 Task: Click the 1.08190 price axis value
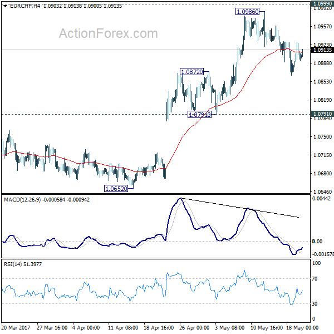[322, 100]
